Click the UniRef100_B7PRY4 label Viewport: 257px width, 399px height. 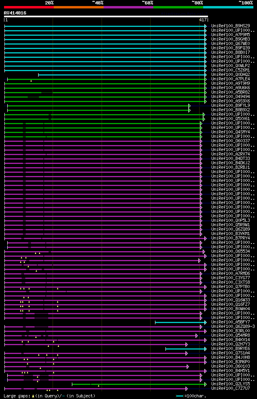click(x=230, y=238)
